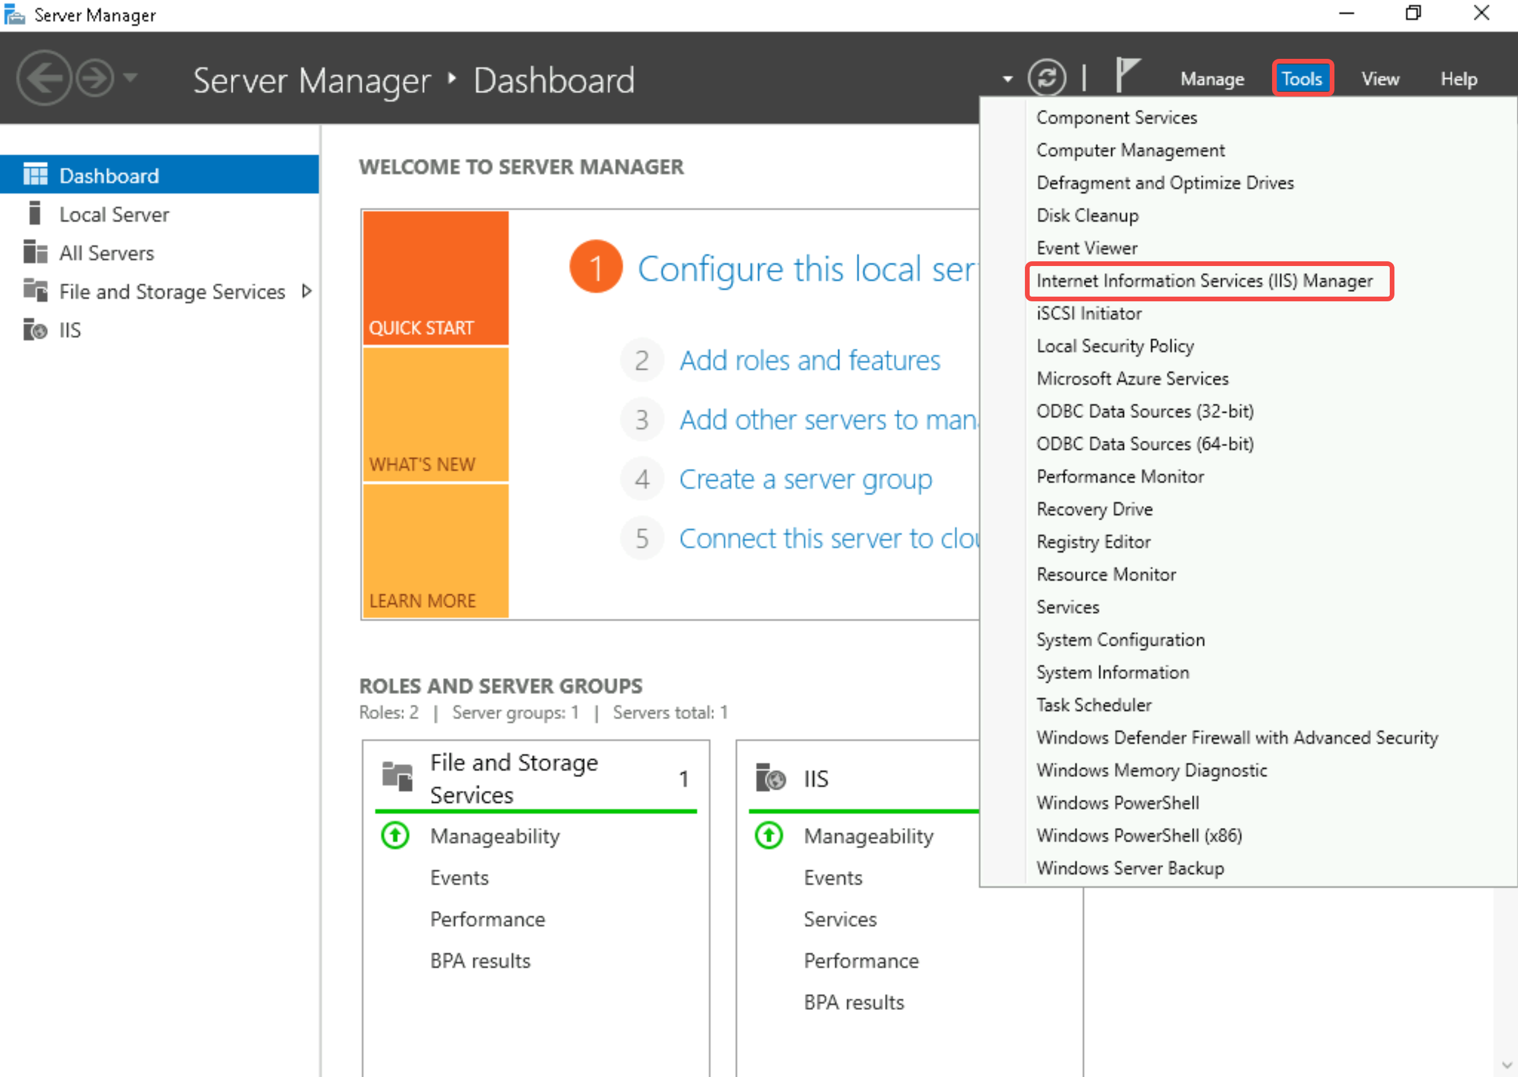The width and height of the screenshot is (1518, 1077).
Task: Click scroll-down arrow of dashboard scrollbar
Action: click(x=1506, y=1065)
